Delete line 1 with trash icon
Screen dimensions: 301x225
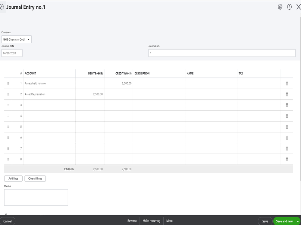pyautogui.click(x=287, y=83)
